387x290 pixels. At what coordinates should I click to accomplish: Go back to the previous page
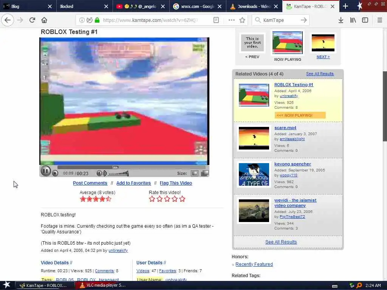pos(8,20)
